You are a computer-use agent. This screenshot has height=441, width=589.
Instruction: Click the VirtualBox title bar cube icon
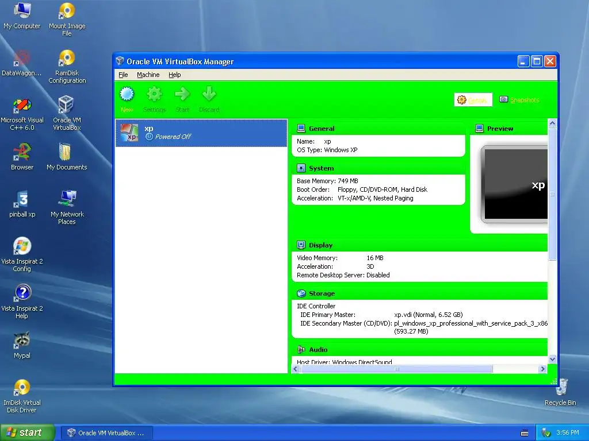click(120, 61)
